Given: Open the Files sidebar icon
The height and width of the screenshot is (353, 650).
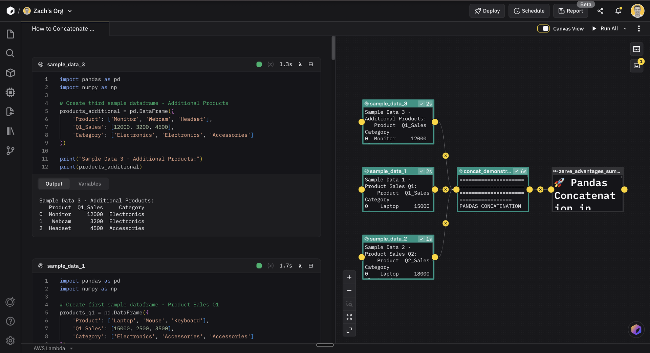Looking at the screenshot, I should [10, 34].
